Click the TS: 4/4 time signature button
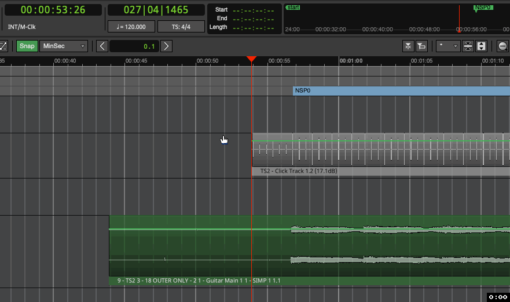The image size is (510, 302). click(x=181, y=27)
